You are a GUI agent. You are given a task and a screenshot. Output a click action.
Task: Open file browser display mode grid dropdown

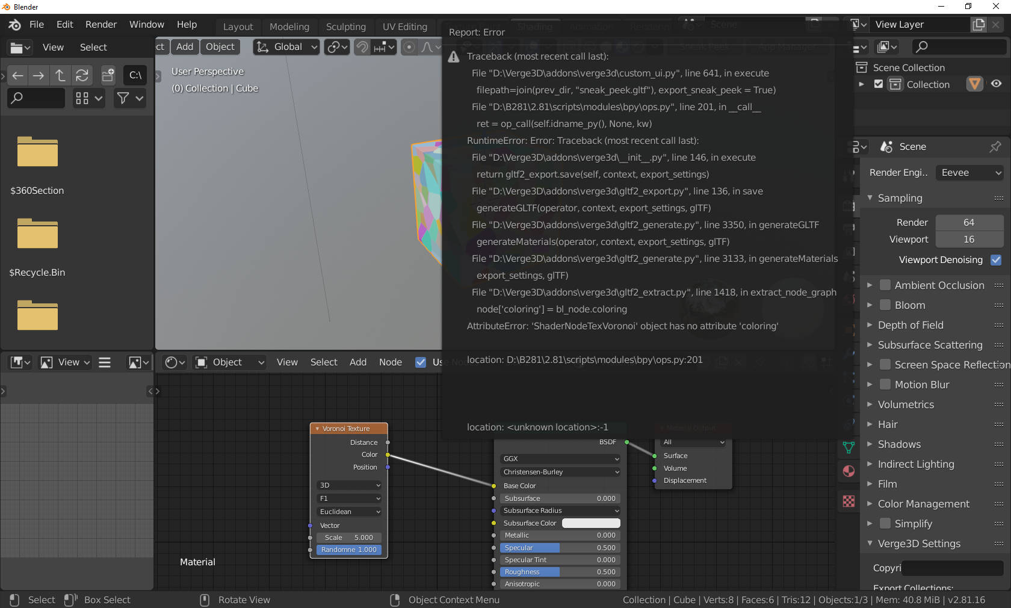pos(88,98)
